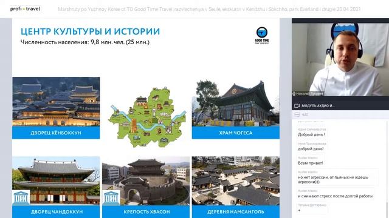Screen dimensions: 389x218
Task: Click the chat icon next to Чат
Action: (297, 114)
